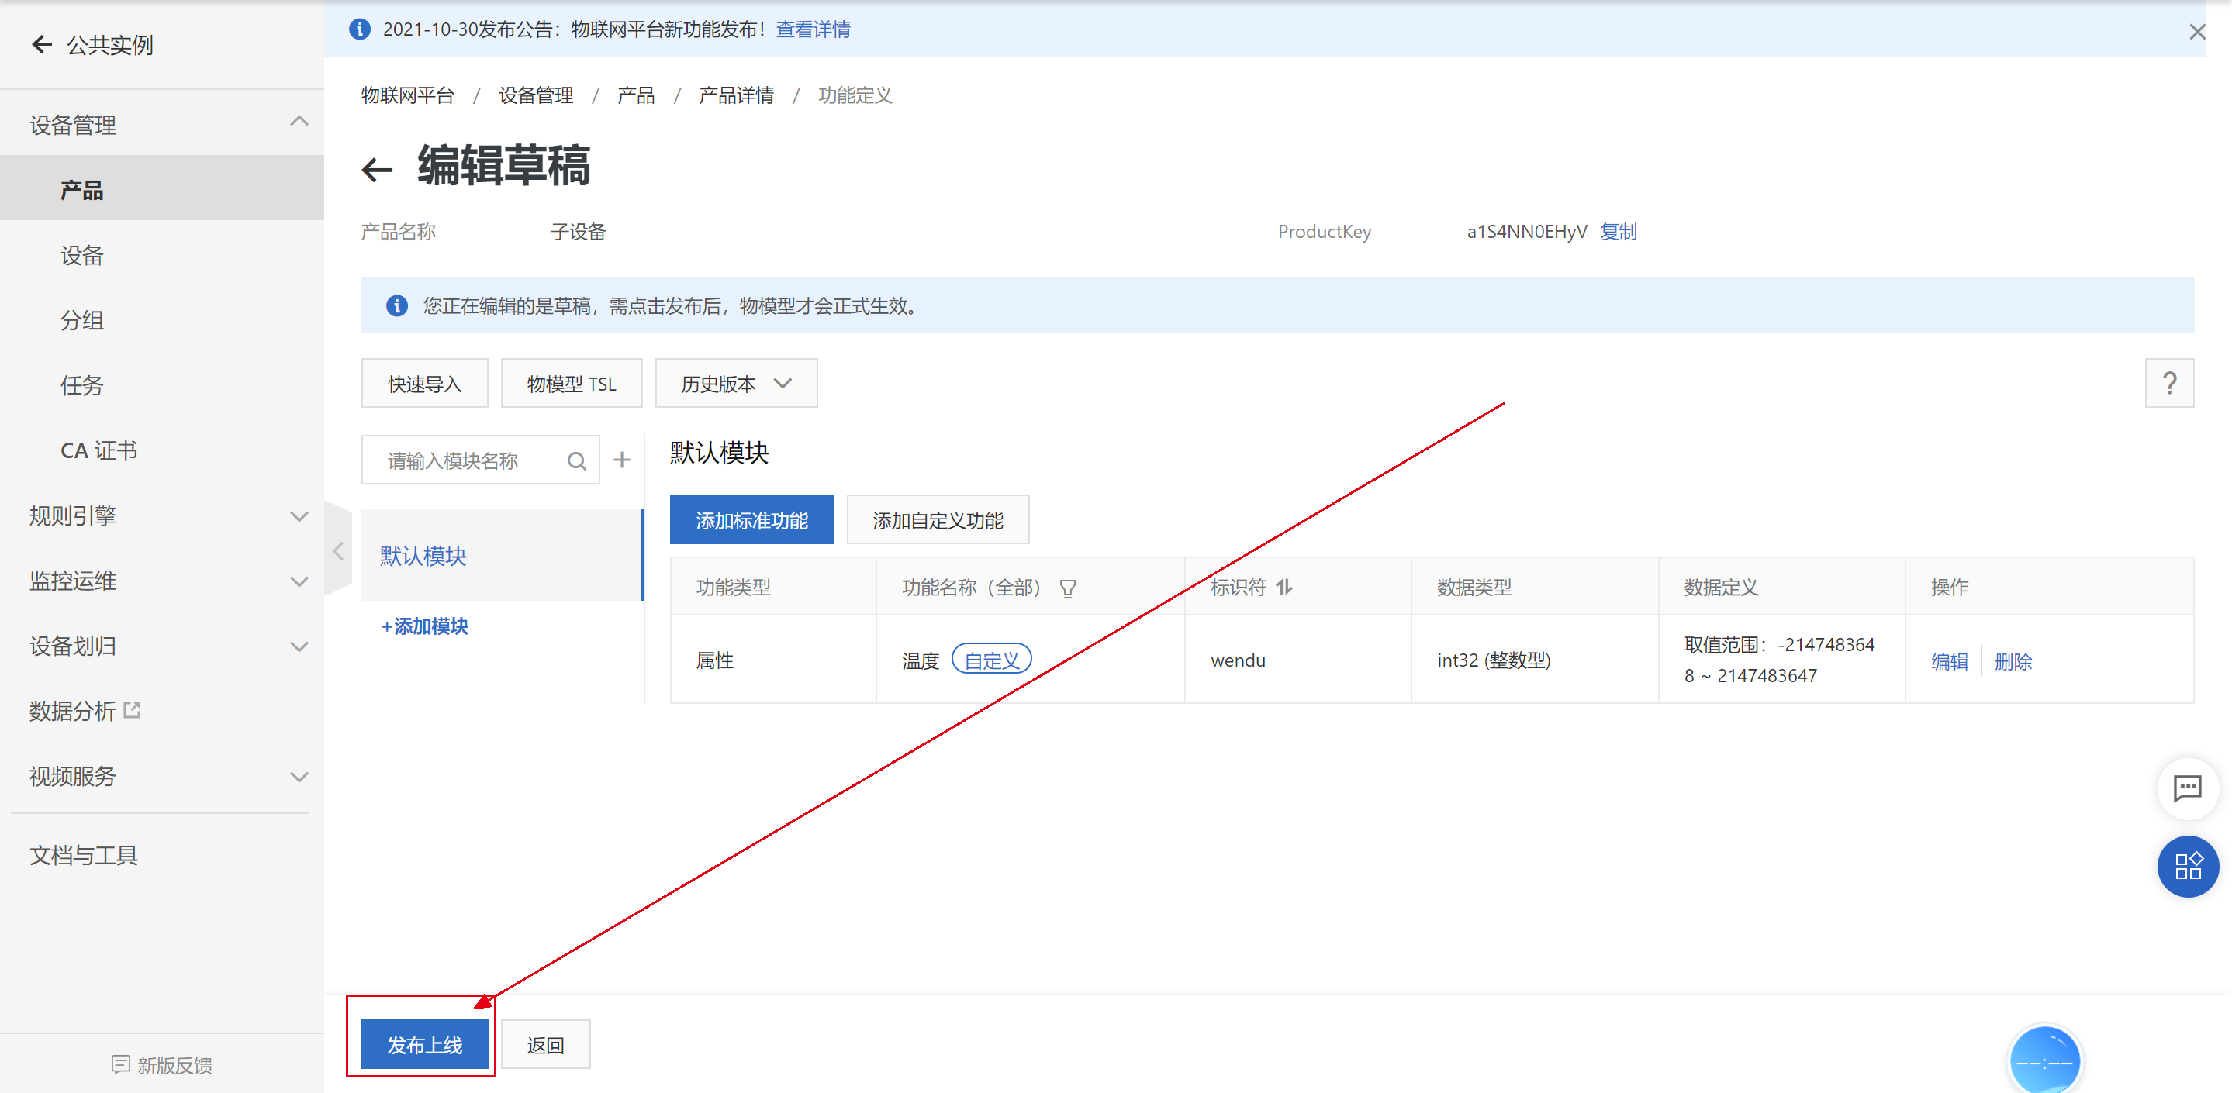The width and height of the screenshot is (2232, 1093).
Task: Click the 发布上线 button
Action: point(424,1044)
